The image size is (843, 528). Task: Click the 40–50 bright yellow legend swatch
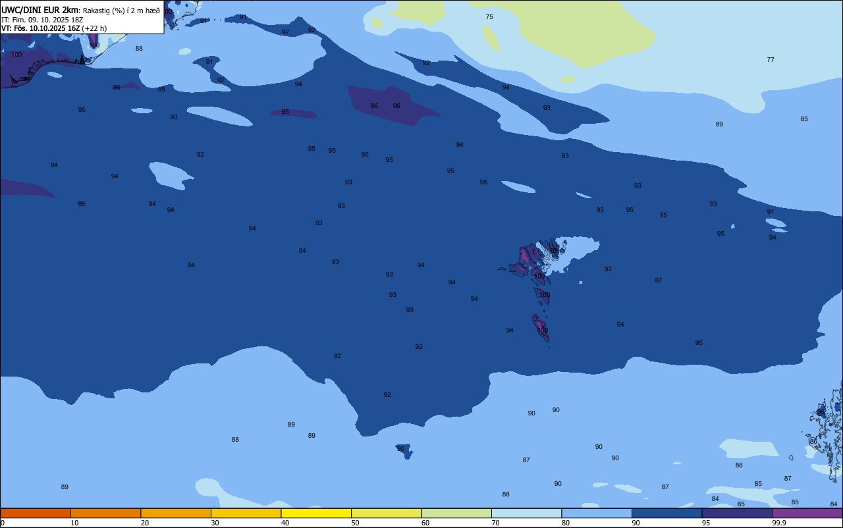pos(316,513)
